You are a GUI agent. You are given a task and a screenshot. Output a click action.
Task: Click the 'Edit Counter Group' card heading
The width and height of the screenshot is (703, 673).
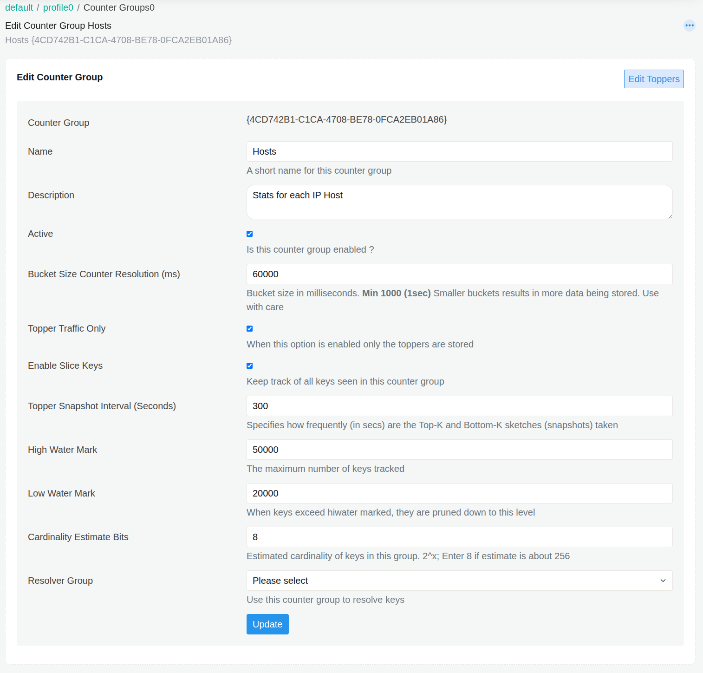click(60, 77)
